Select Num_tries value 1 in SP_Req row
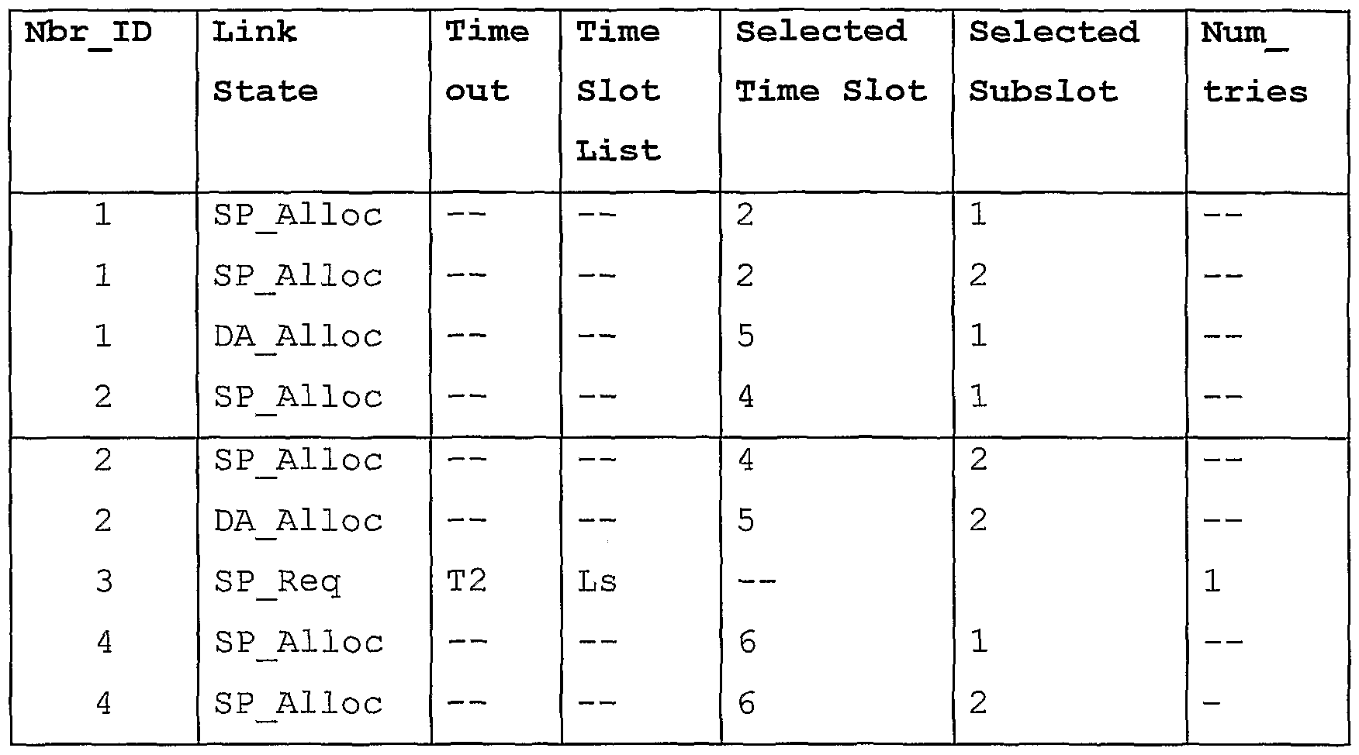The width and height of the screenshot is (1359, 755). coord(1212,581)
